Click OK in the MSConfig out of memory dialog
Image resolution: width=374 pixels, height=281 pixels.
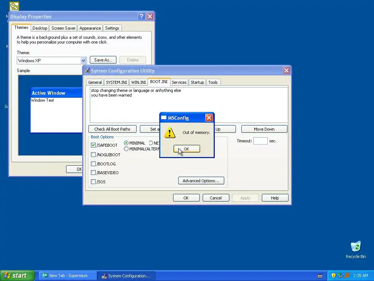[x=187, y=149]
